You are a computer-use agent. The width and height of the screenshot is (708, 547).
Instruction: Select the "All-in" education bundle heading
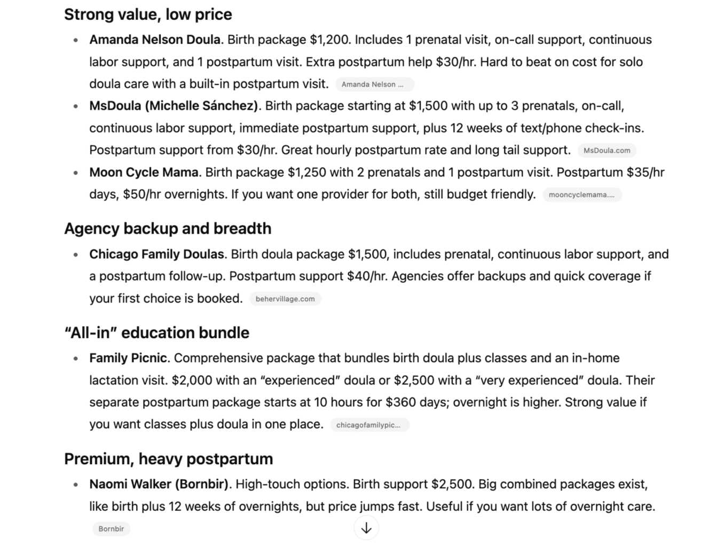[x=156, y=333]
